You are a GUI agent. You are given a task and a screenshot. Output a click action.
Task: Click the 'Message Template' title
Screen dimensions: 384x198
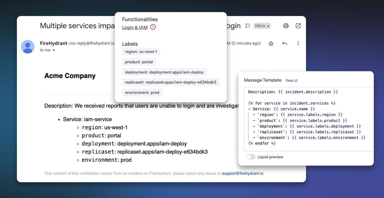263,80
